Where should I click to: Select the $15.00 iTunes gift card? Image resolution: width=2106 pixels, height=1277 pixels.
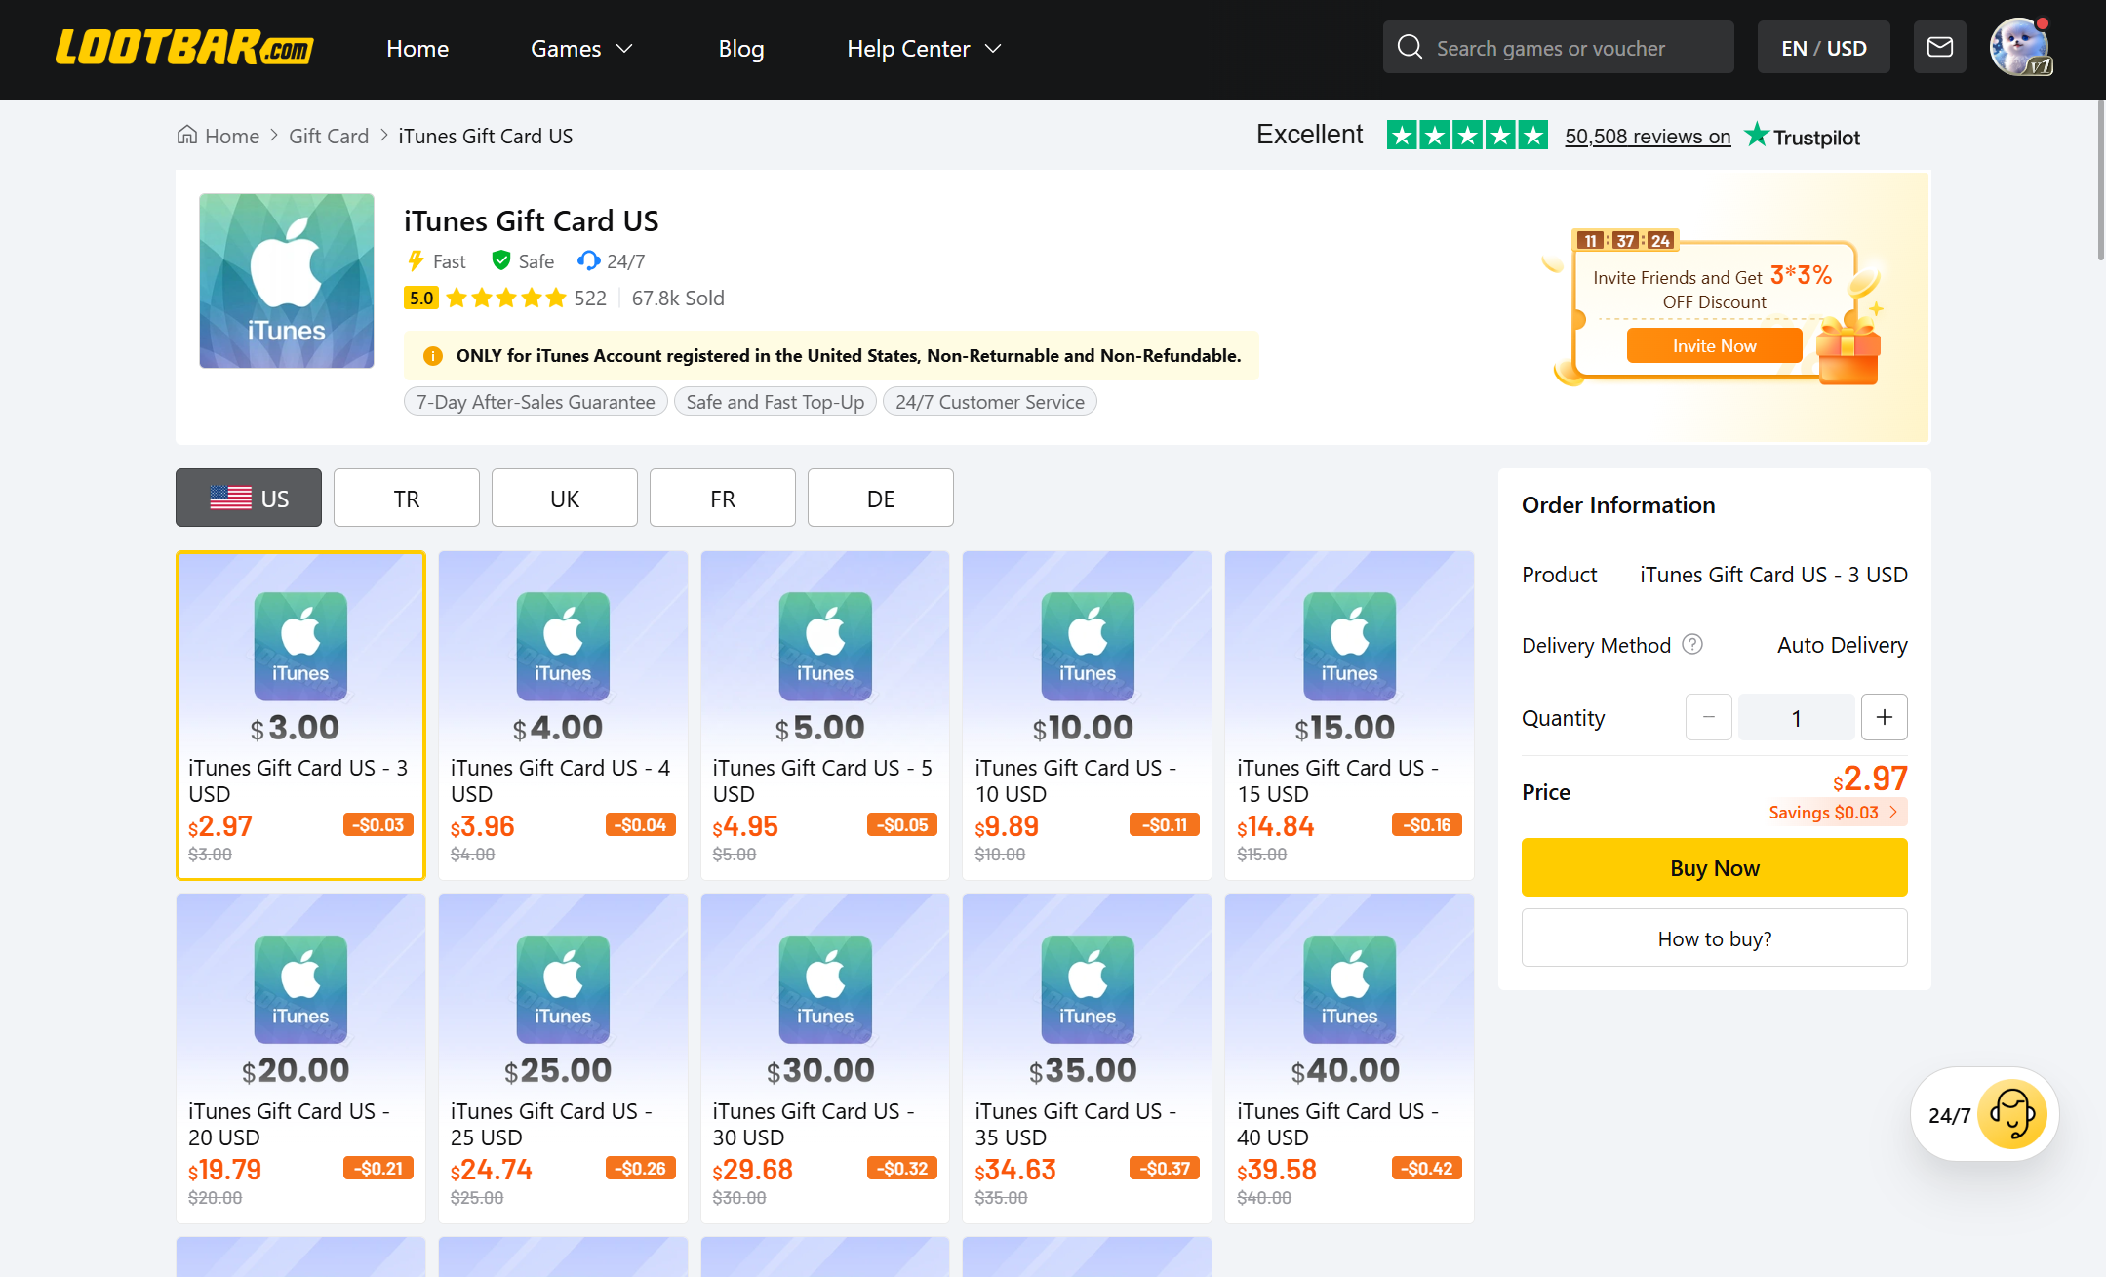point(1349,715)
